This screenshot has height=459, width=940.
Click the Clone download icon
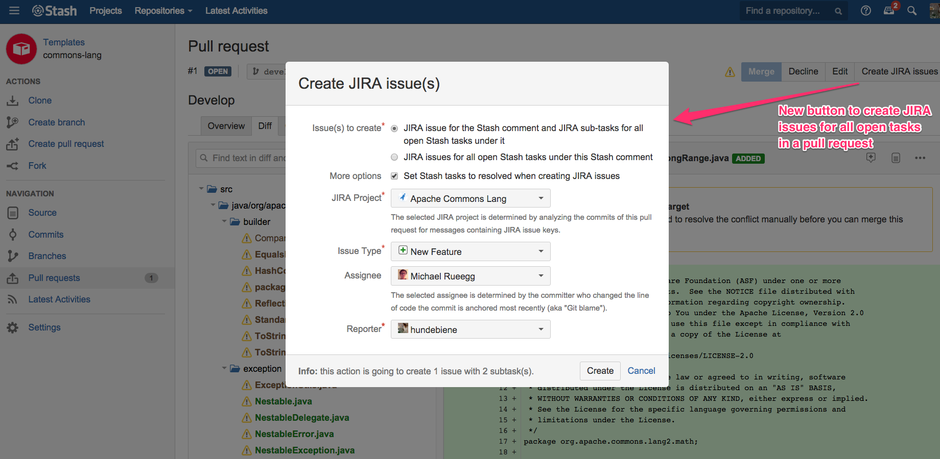coord(12,101)
